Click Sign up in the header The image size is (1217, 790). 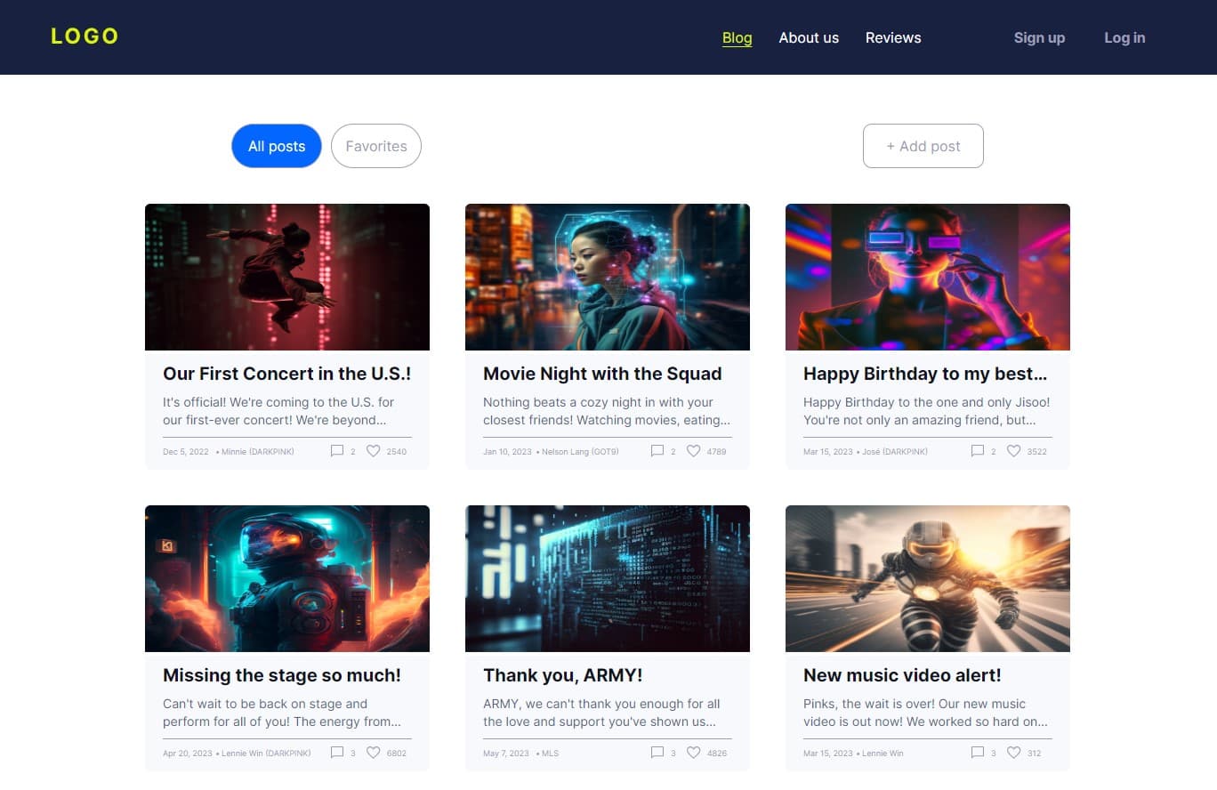(1039, 37)
